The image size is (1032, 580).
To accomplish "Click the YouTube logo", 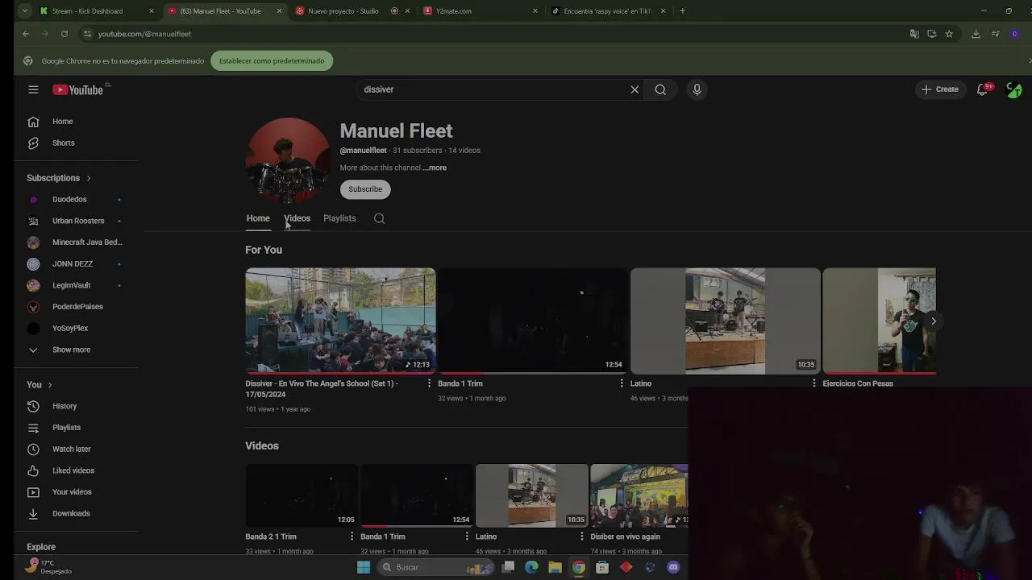I will (x=78, y=89).
